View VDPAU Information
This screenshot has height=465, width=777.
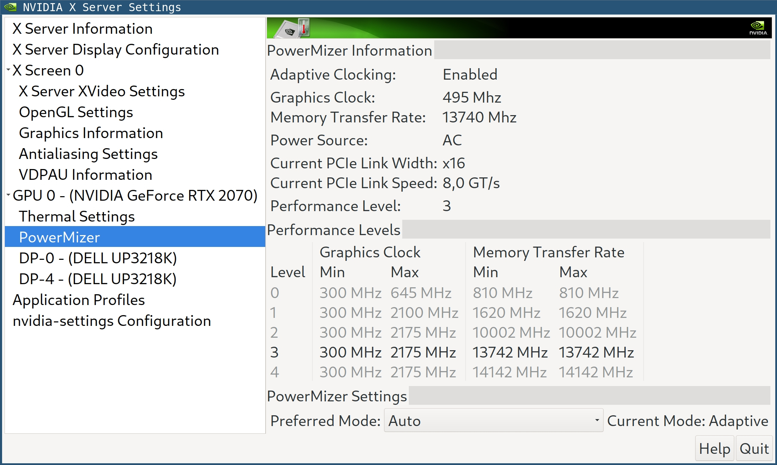[85, 175]
